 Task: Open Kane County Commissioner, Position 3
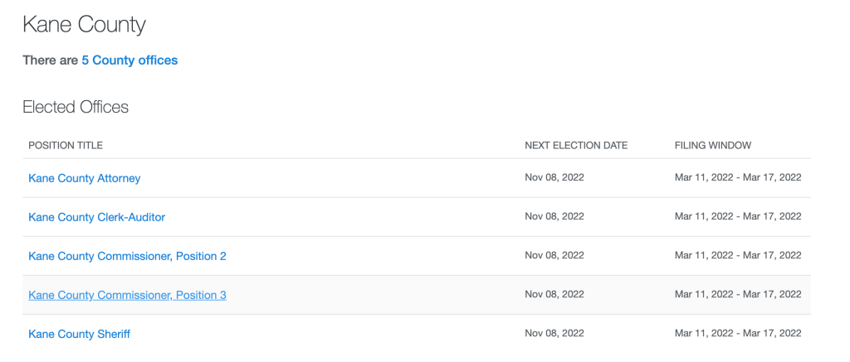pos(127,295)
